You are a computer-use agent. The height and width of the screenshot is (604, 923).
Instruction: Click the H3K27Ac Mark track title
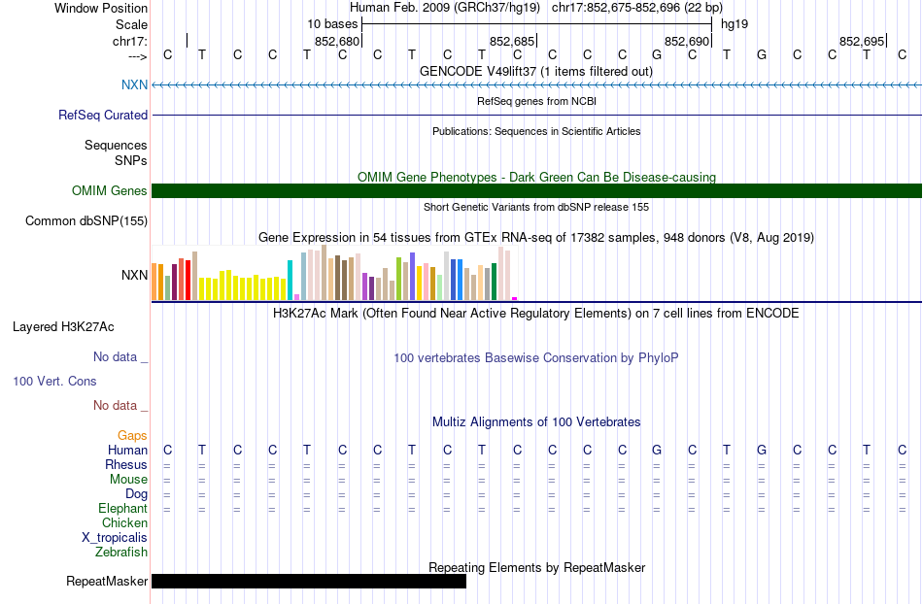tap(536, 313)
